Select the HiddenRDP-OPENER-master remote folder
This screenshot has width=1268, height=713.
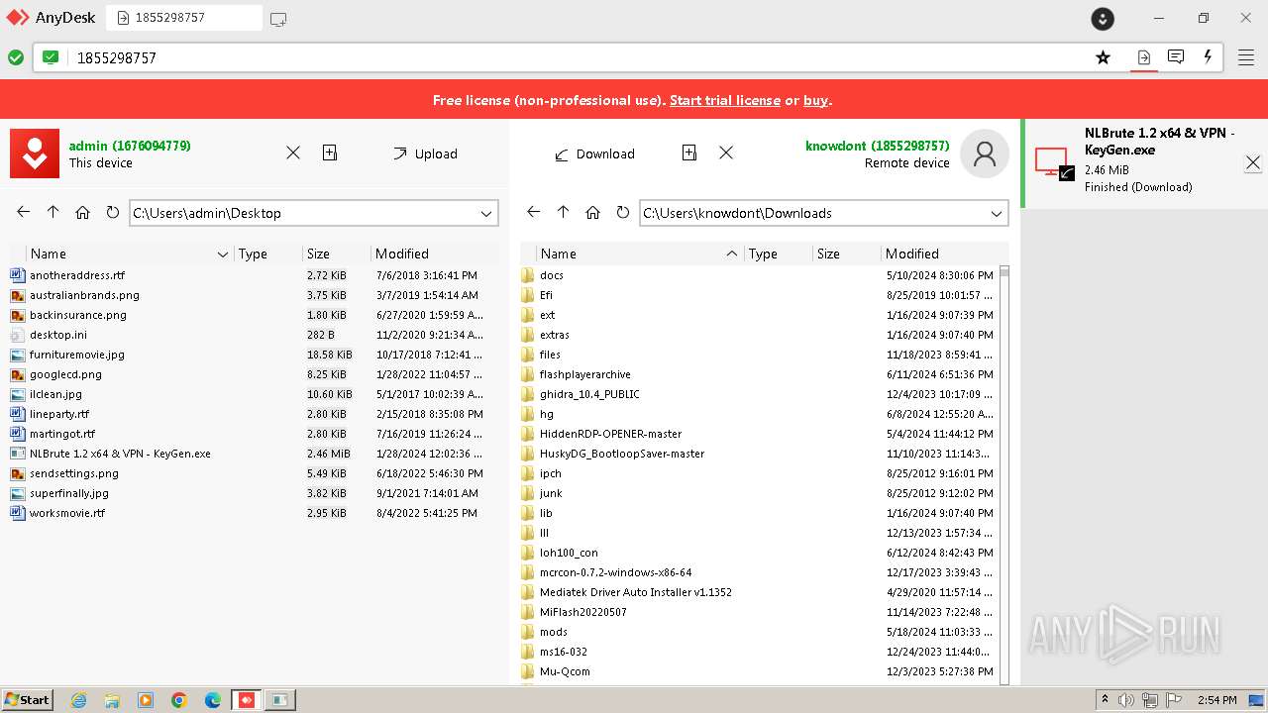(759, 434)
